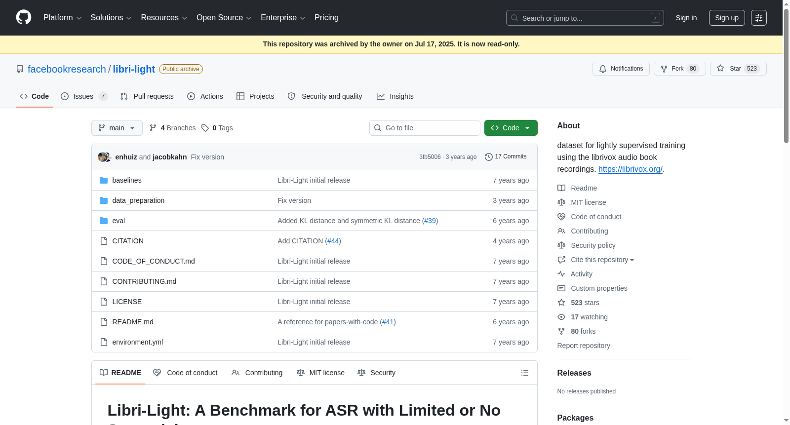Screen dimensions: 790x425
Task: Click the heart icon beside Code of conduct in About
Action: (561, 217)
